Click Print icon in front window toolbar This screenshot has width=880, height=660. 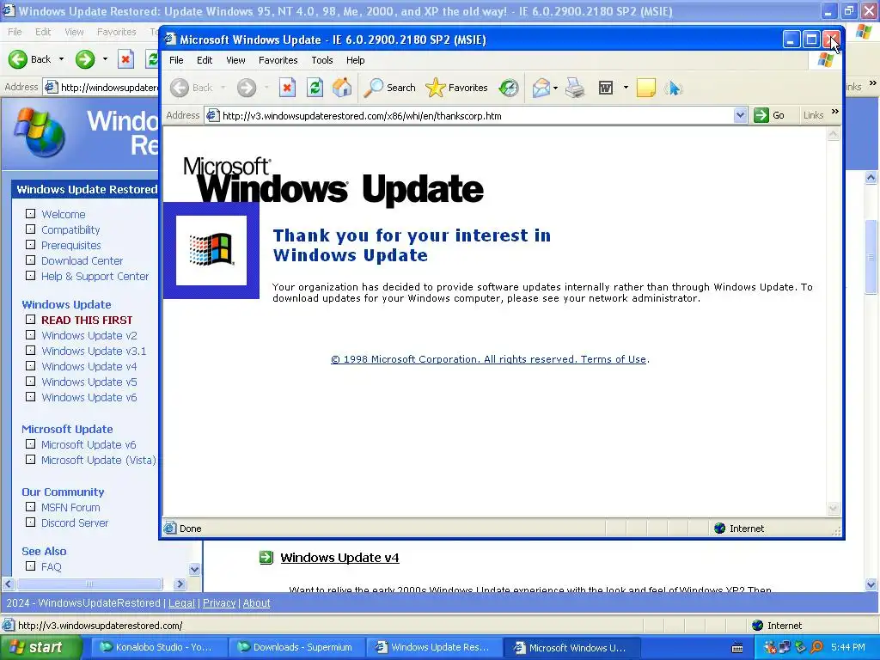click(x=575, y=88)
